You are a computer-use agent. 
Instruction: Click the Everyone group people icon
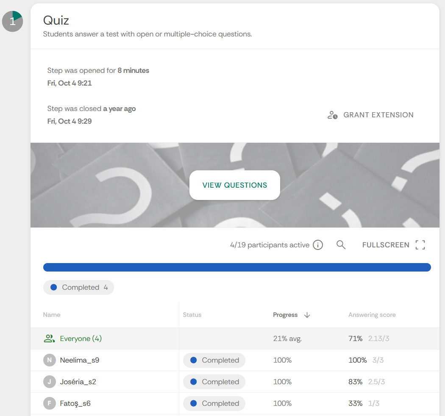50,338
